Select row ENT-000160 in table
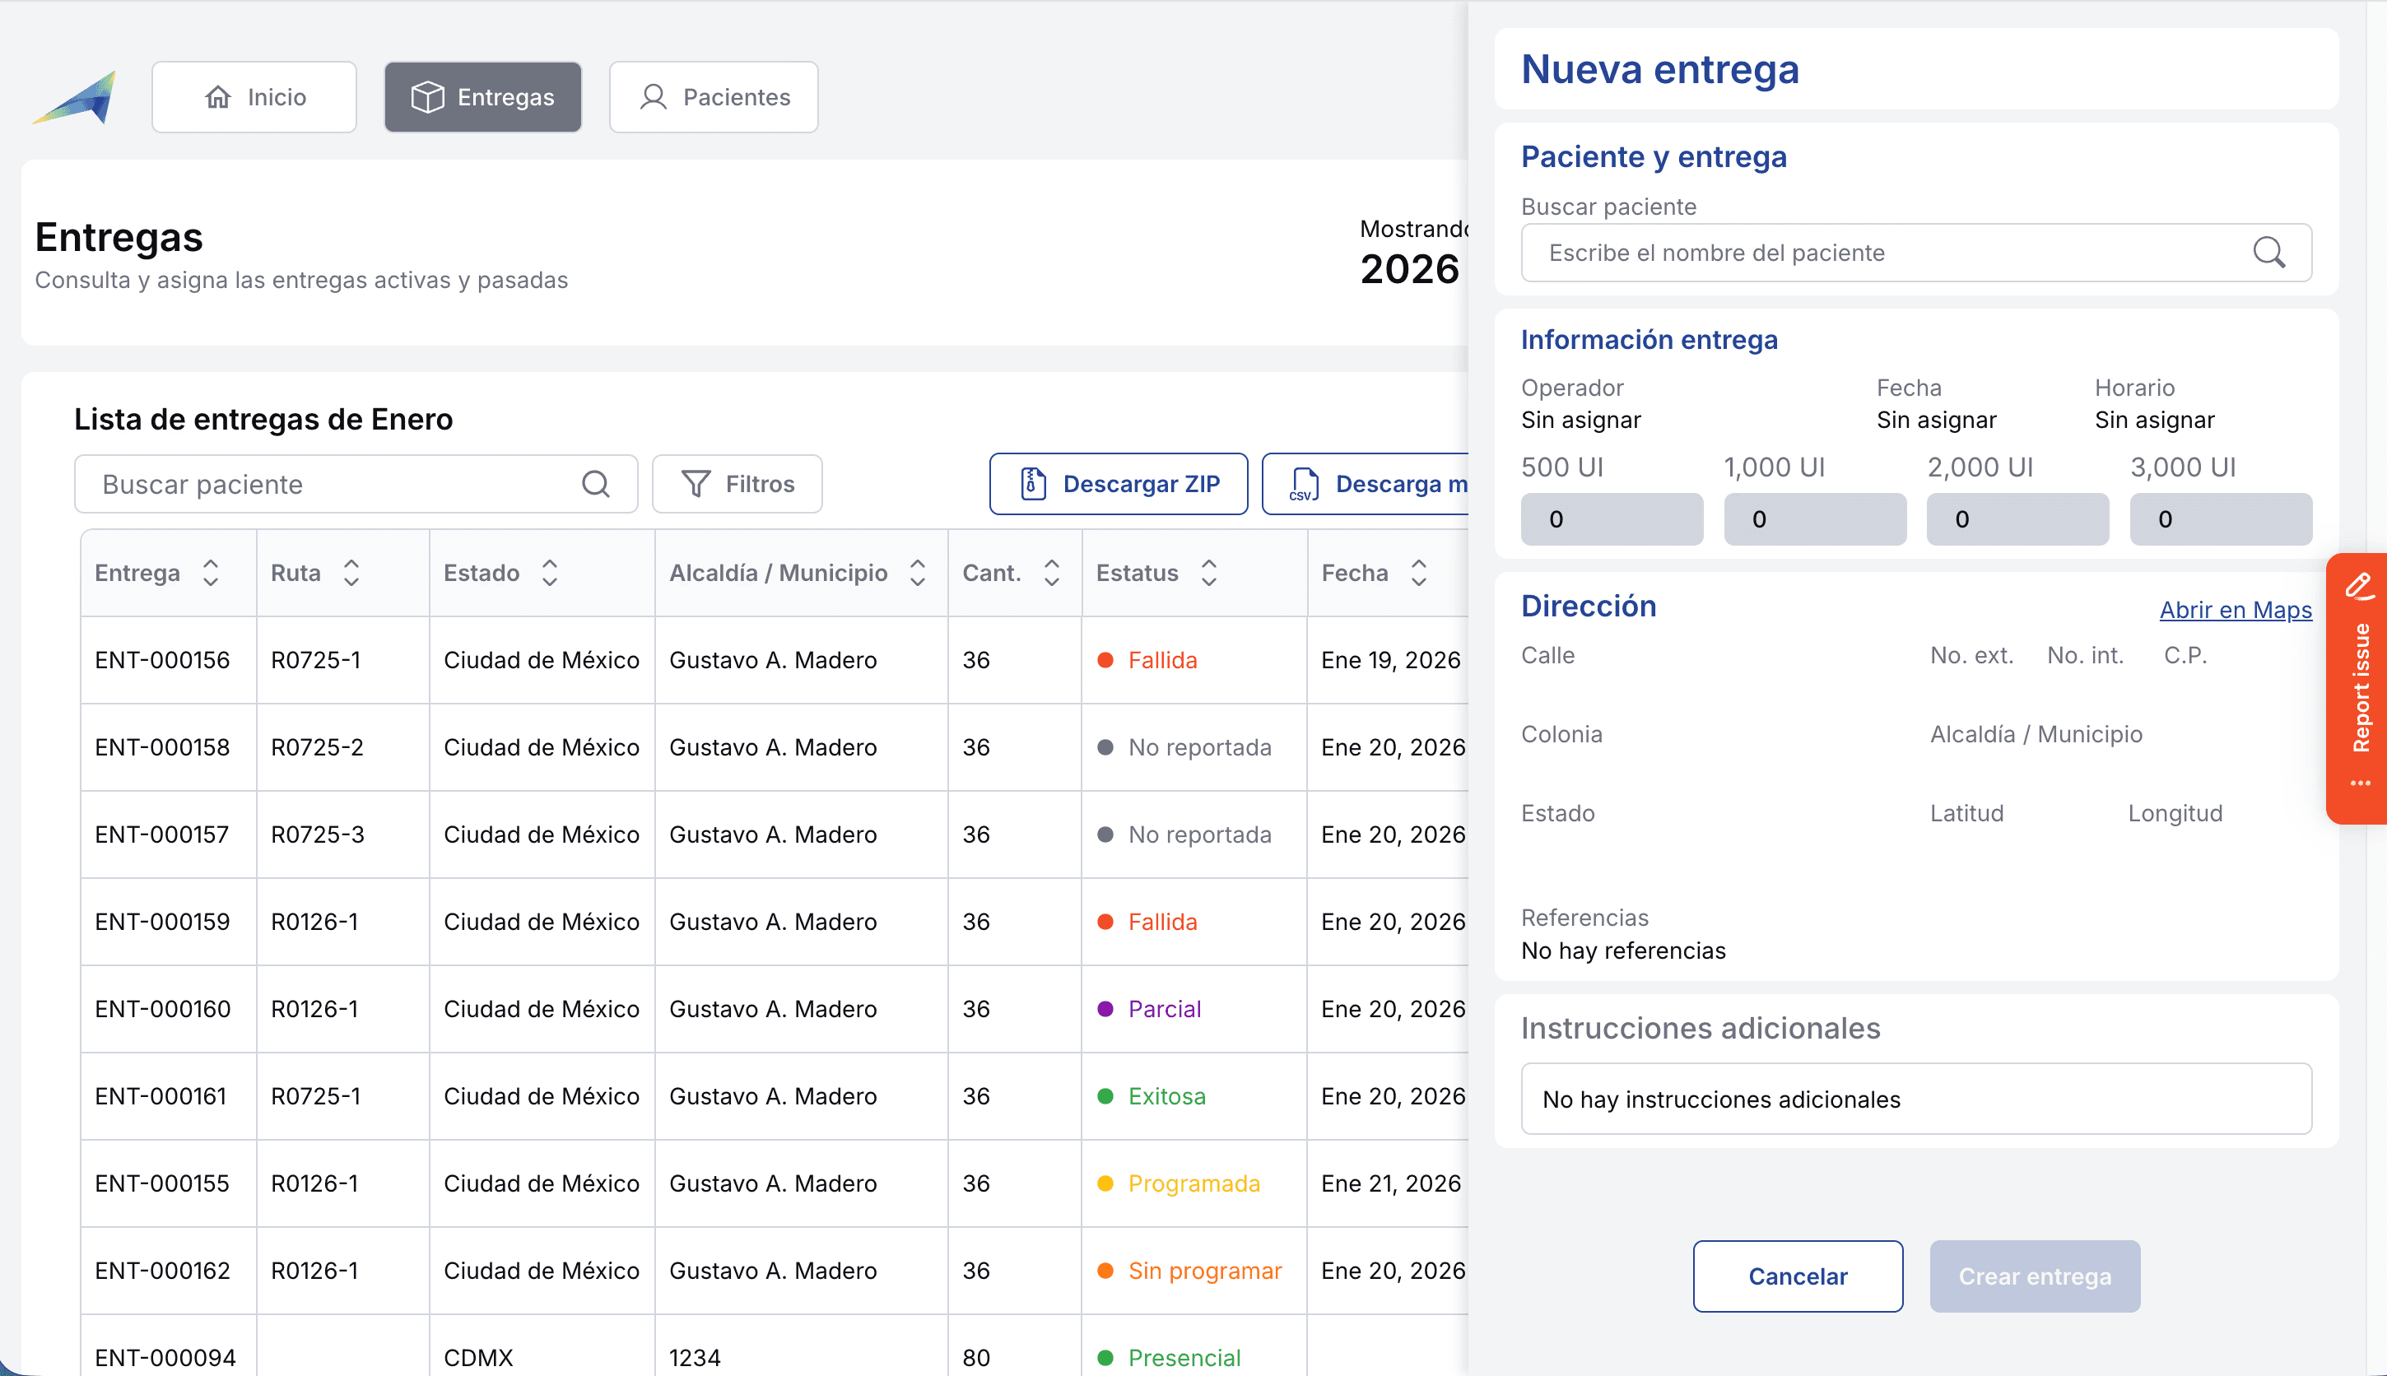This screenshot has height=1376, width=2387. tap(162, 1008)
